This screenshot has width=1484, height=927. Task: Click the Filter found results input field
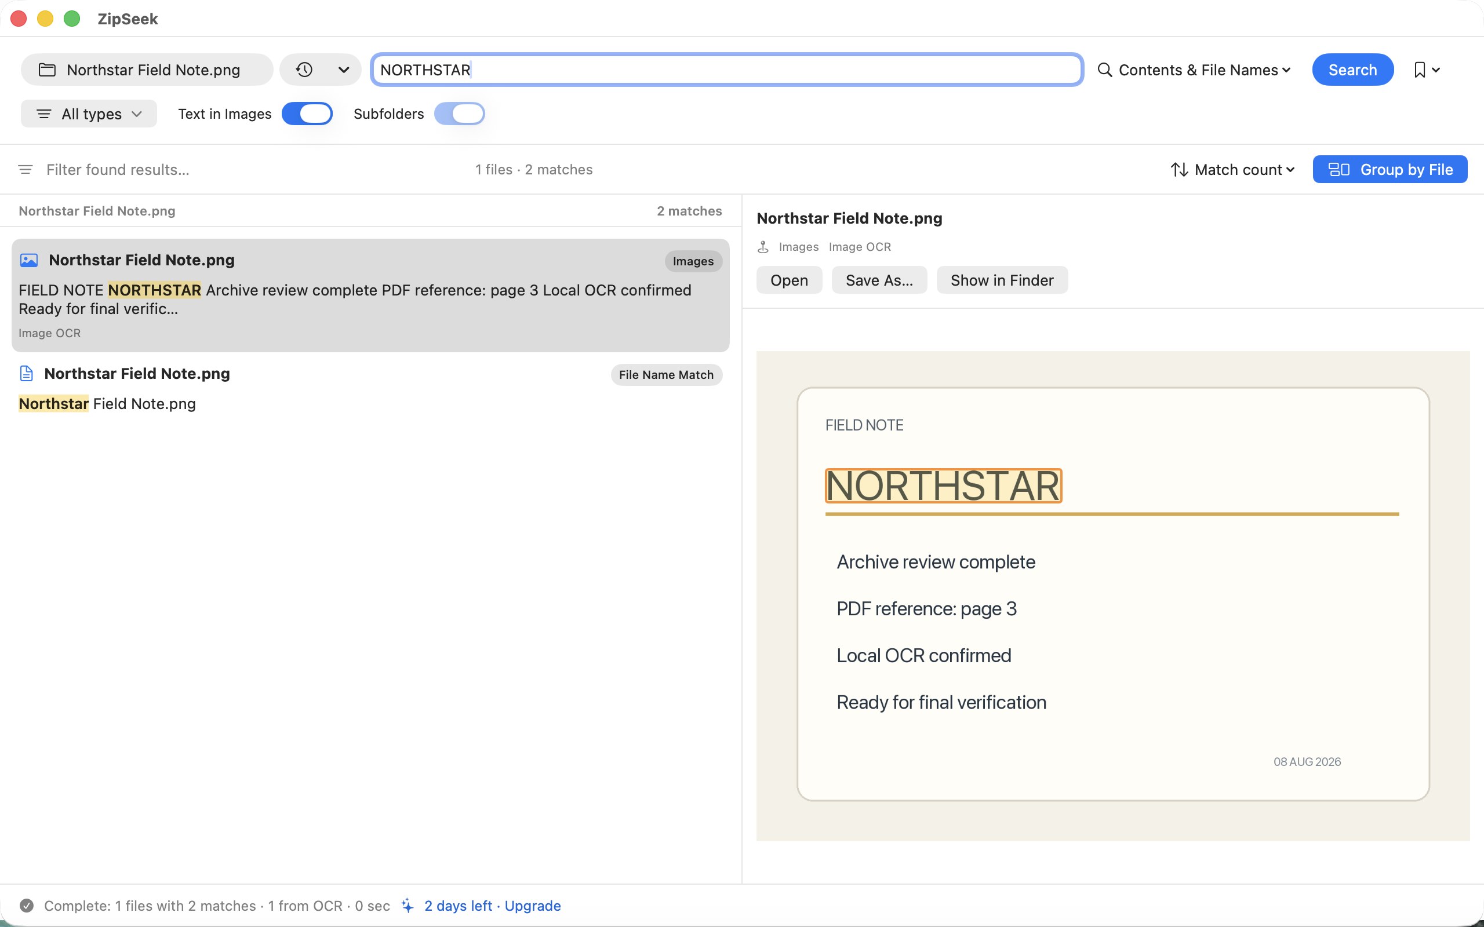click(x=245, y=169)
